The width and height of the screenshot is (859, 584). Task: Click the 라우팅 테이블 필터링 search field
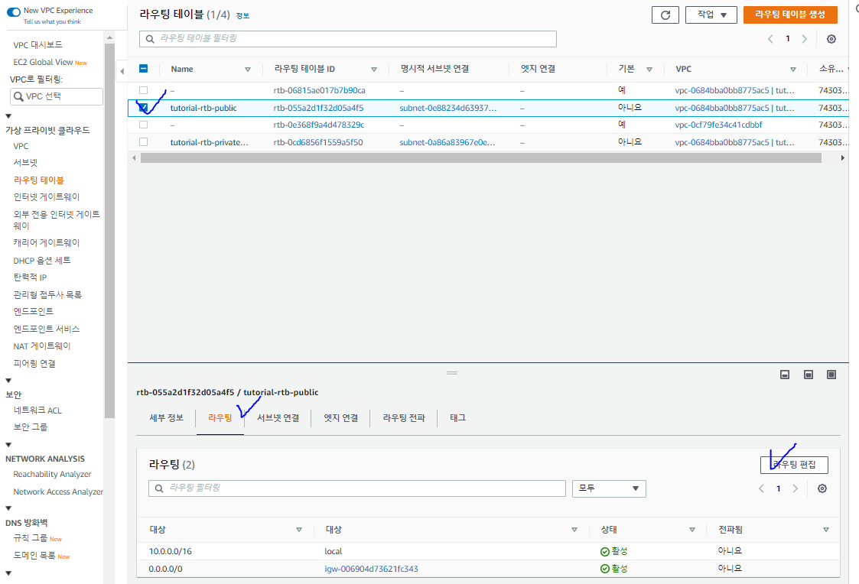click(x=348, y=39)
